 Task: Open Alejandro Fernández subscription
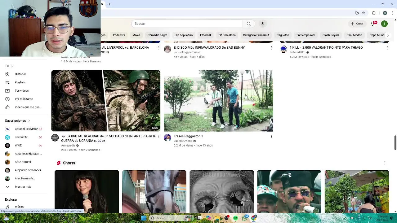(x=23, y=170)
